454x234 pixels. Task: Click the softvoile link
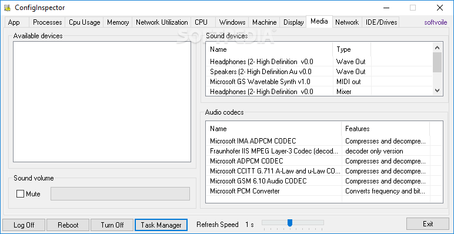click(x=436, y=22)
